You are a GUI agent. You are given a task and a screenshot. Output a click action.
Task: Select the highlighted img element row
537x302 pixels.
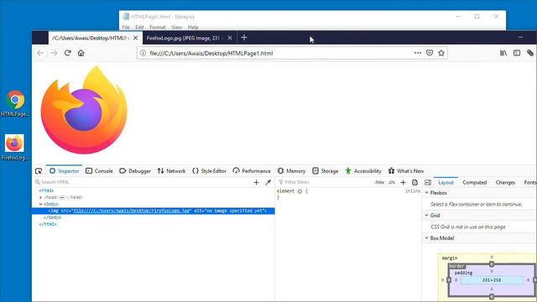click(x=153, y=211)
